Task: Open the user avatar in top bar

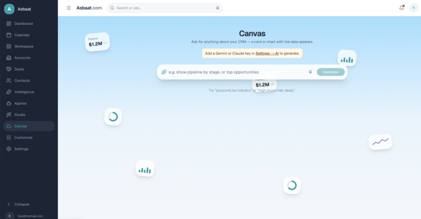Action: pyautogui.click(x=414, y=8)
